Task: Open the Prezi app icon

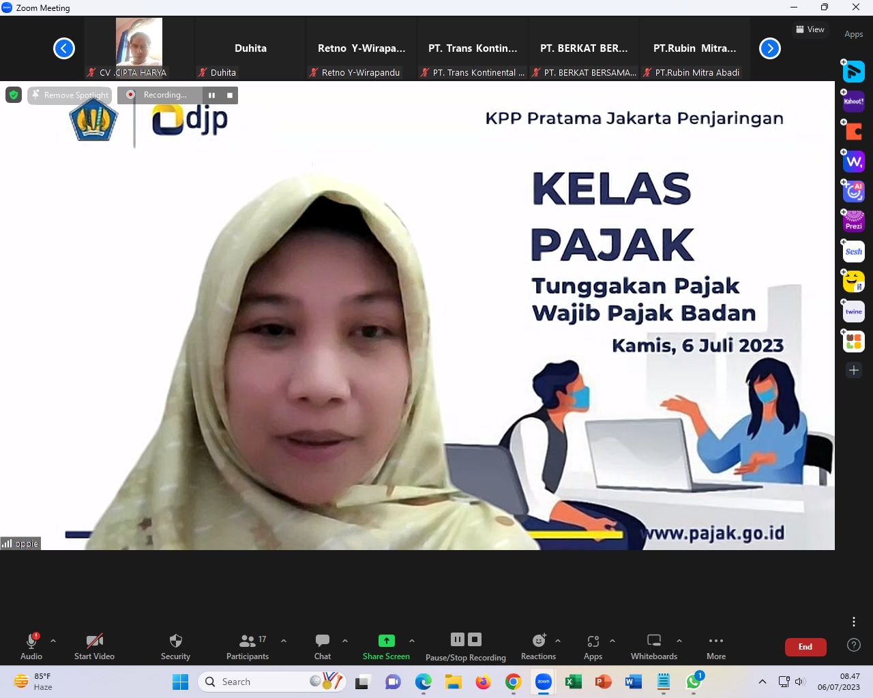Action: (854, 222)
